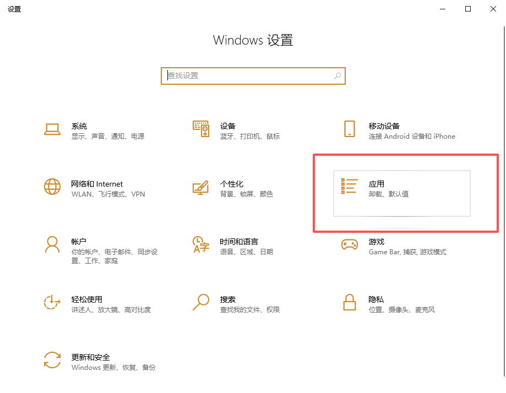The height and width of the screenshot is (393, 506).
Task: Click the 移动设备 phone icon
Action: 350,129
